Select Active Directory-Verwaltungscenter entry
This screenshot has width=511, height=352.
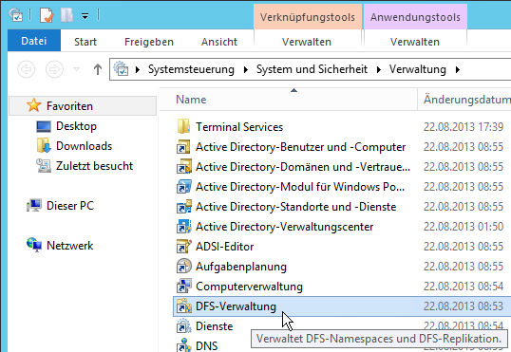(x=285, y=227)
